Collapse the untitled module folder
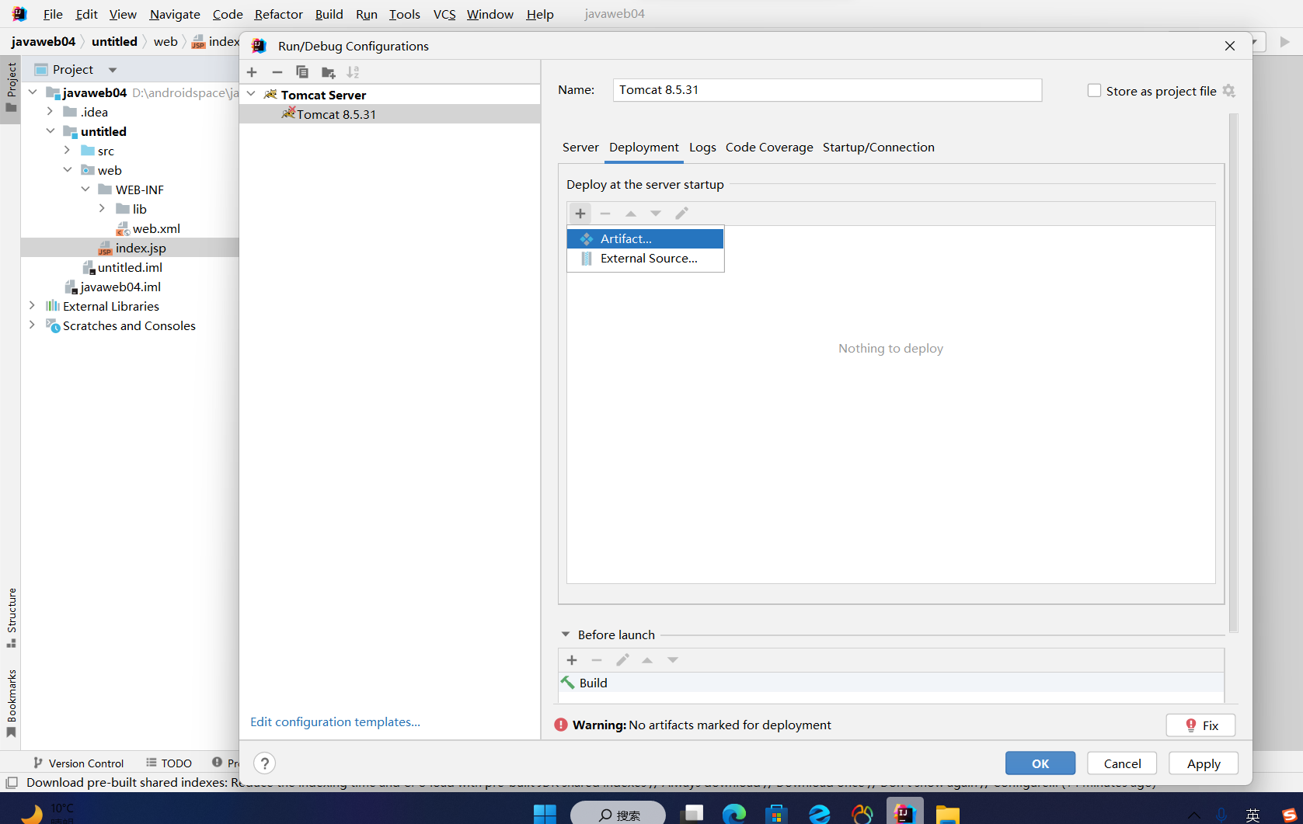The image size is (1303, 824). click(50, 131)
